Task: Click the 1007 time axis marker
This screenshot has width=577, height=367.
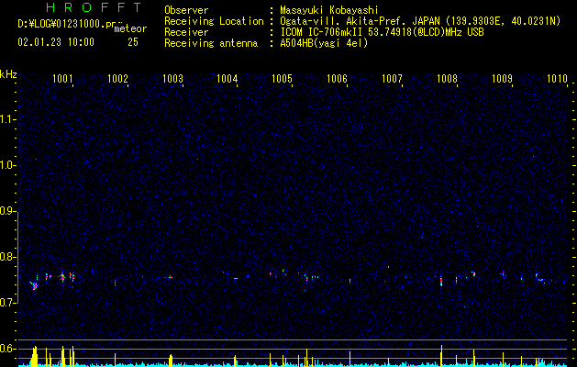Action: 393,79
